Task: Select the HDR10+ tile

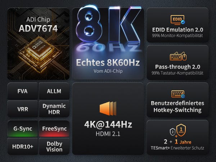Action: point(22,146)
